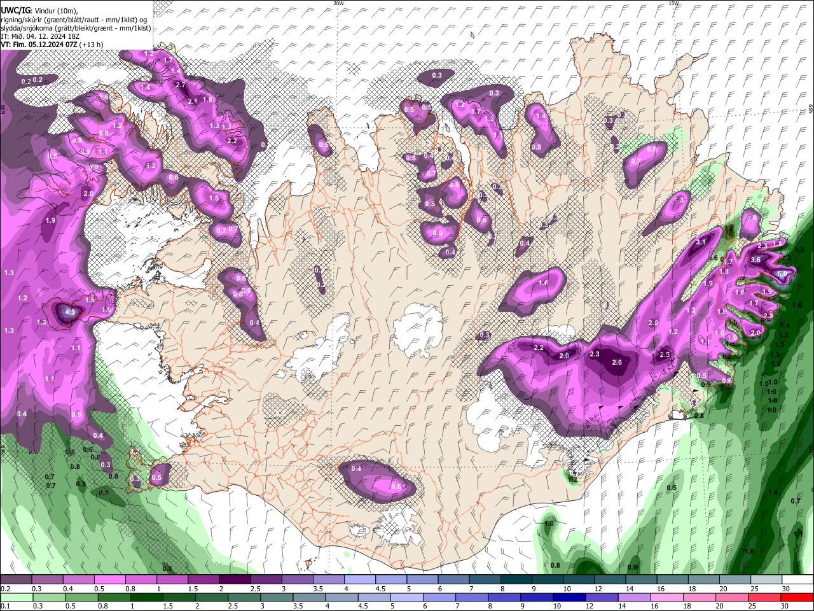This screenshot has height=611, width=814.
Task: Click lower legend medium green swatch between 0.5 and 0.8
Action: coord(81,597)
